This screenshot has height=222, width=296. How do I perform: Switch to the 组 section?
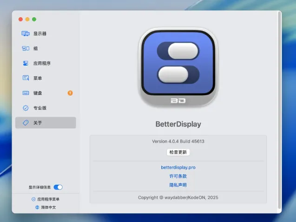(46, 48)
